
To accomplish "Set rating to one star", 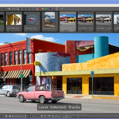I will click(21, 9).
